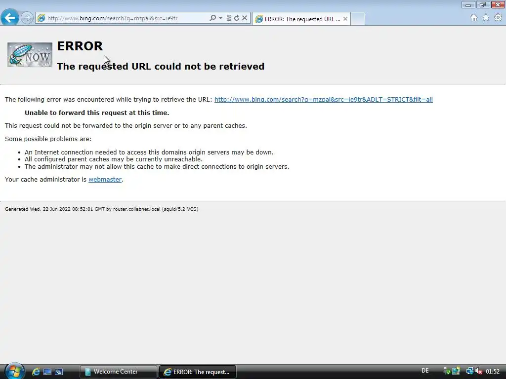Click 'Unable to forward this request' text
The image size is (506, 379).
[97, 113]
